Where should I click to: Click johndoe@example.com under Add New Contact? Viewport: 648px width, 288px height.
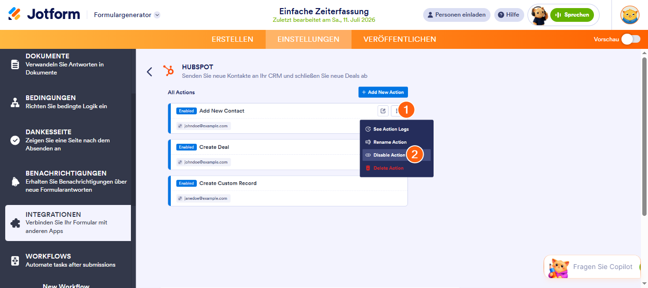click(x=204, y=126)
